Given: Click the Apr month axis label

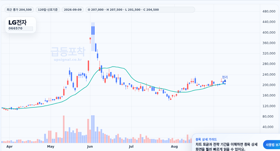Looking at the screenshot, I should [9, 147].
